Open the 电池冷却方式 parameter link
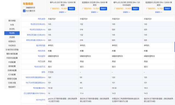 [40, 67]
